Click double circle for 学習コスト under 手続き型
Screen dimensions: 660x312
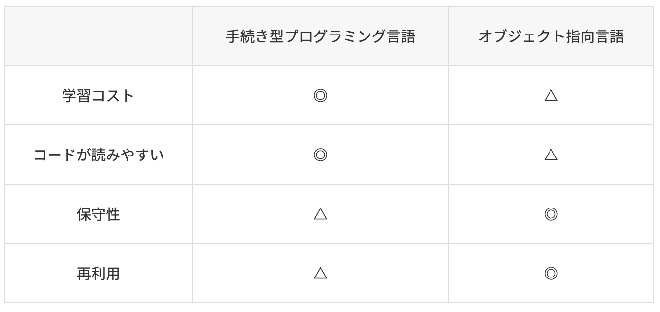pyautogui.click(x=320, y=96)
